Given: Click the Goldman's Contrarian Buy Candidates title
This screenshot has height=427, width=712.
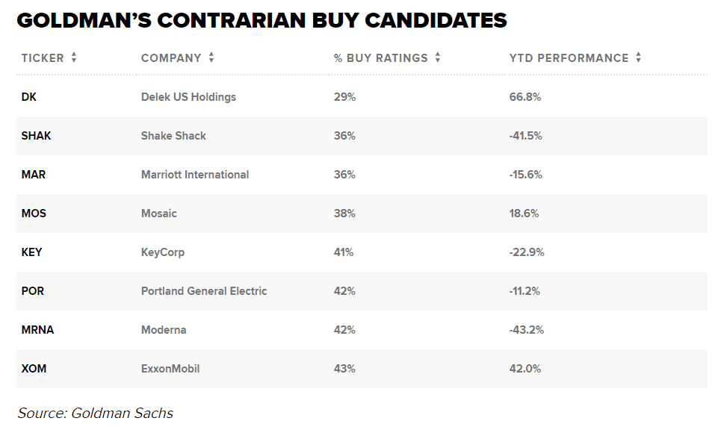Looking at the screenshot, I should tap(261, 20).
